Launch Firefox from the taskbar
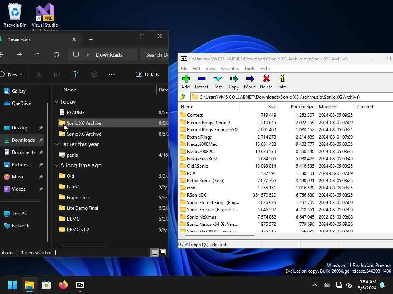Screen dimensions: 393x294 [63, 285]
